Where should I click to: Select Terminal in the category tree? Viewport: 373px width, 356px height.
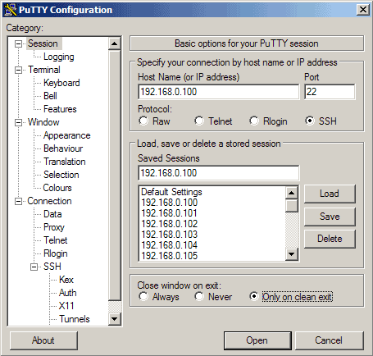(x=44, y=70)
